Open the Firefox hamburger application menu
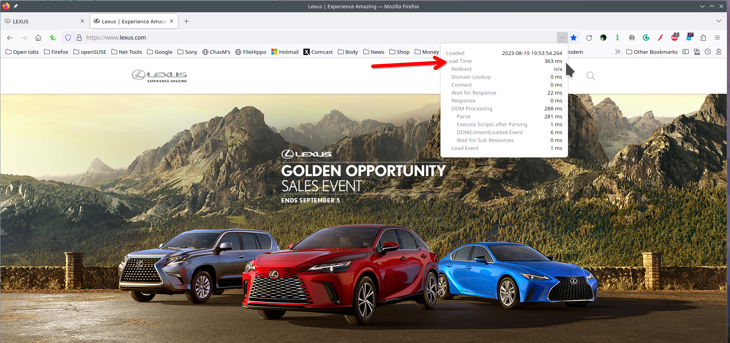The width and height of the screenshot is (730, 343). tap(717, 38)
